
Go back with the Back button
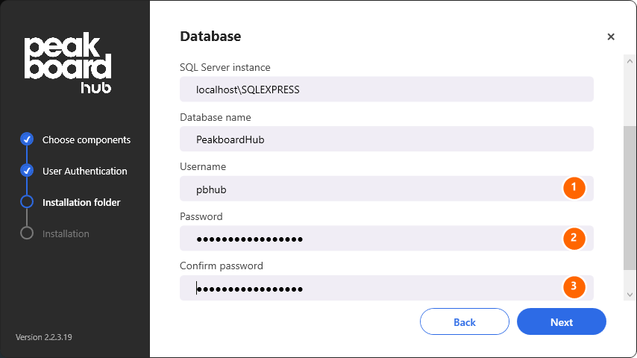(465, 321)
